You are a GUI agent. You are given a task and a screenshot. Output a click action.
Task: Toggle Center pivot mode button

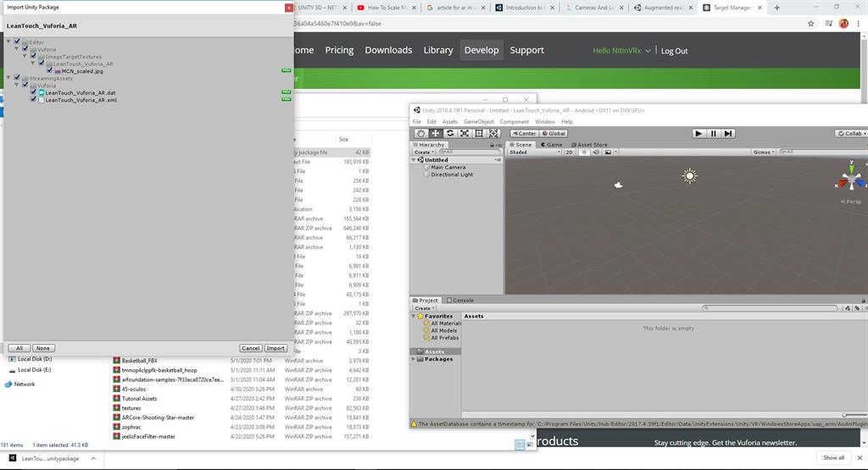[x=524, y=133]
